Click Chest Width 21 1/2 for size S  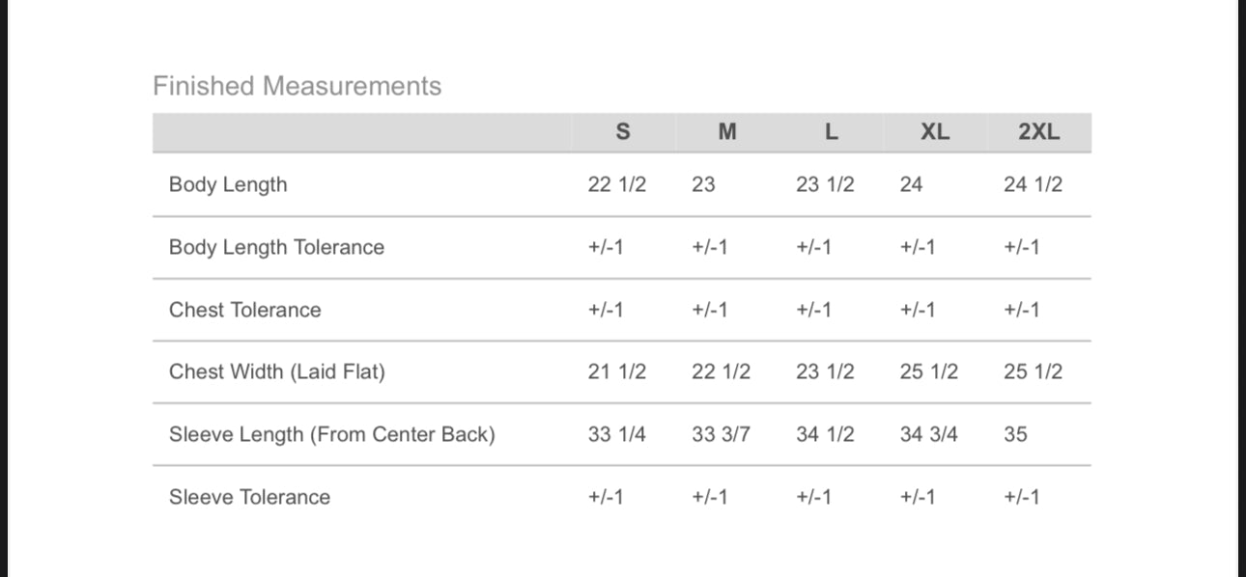click(x=616, y=371)
